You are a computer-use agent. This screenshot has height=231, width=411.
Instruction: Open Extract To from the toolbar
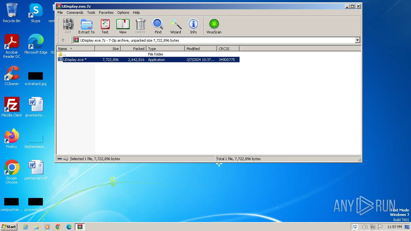86,26
